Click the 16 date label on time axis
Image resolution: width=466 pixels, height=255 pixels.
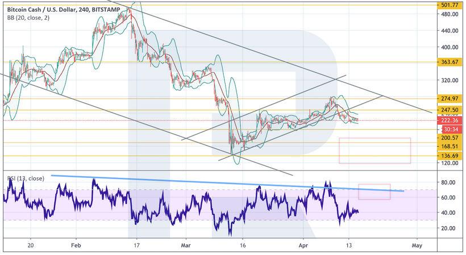pos(243,245)
